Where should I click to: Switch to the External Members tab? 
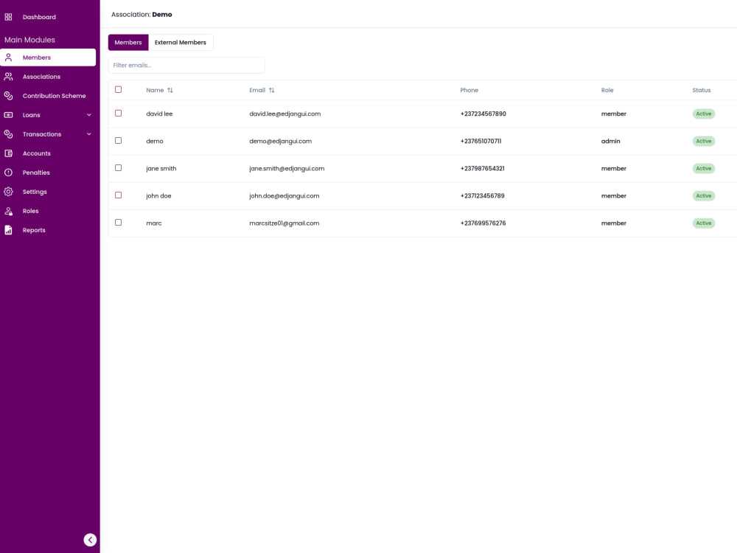[181, 42]
